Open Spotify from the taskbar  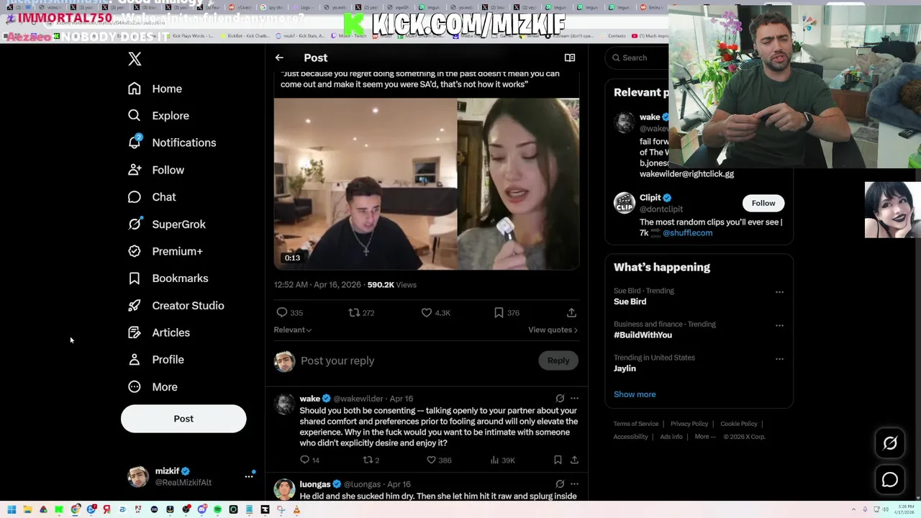(x=217, y=510)
